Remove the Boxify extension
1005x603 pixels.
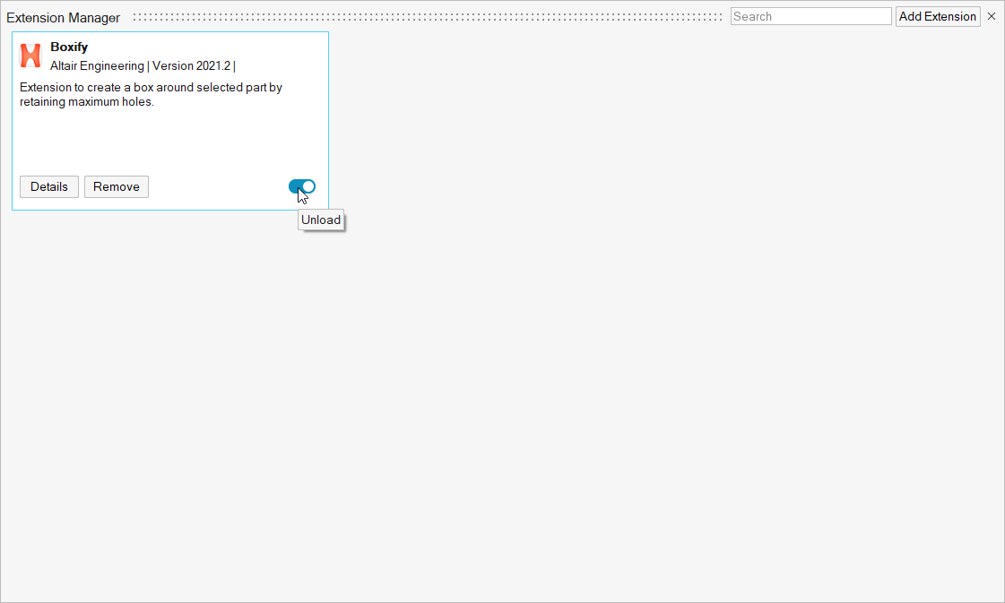coord(116,186)
